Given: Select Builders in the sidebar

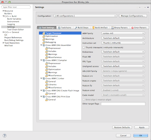Looking at the screenshot, I should (8, 14).
